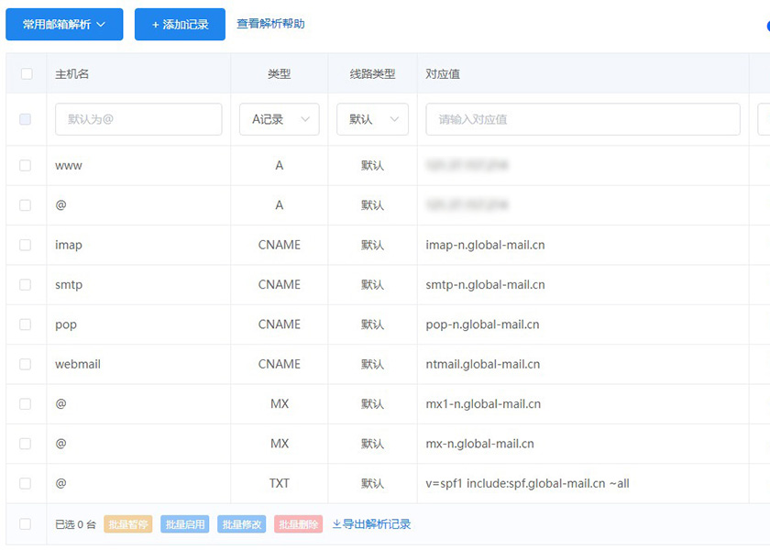Click the download icon beside 导出解析记录
This screenshot has width=770, height=550.
[337, 523]
